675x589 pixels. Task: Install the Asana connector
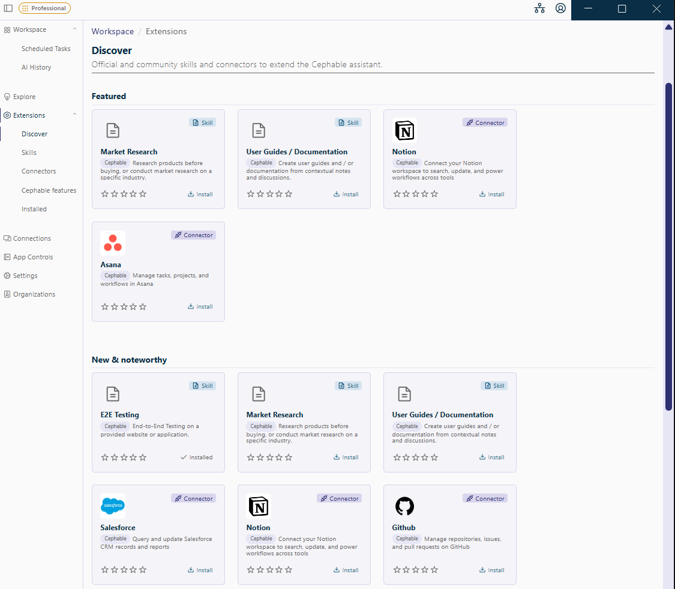click(x=200, y=307)
